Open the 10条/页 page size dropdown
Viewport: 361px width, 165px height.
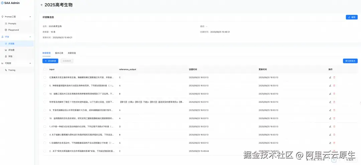click(x=350, y=160)
